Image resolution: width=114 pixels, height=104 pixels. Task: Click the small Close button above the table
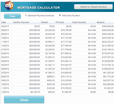[x=12, y=16]
